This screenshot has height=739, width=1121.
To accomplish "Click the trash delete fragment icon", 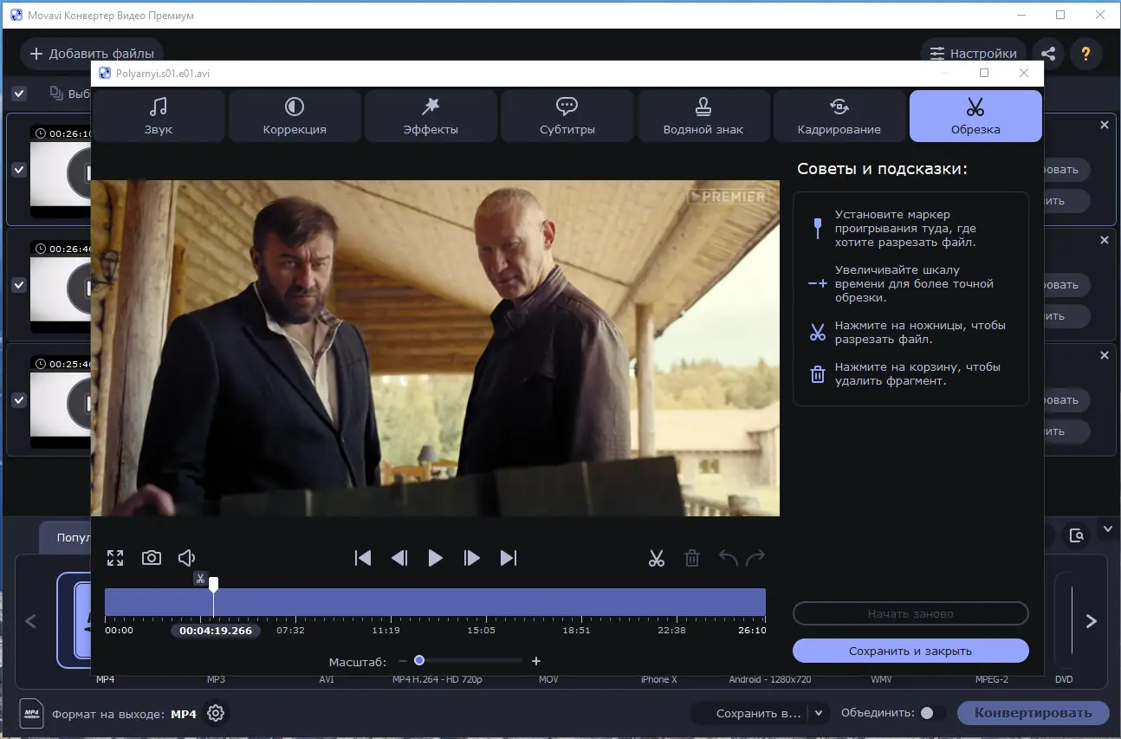I will coord(692,558).
